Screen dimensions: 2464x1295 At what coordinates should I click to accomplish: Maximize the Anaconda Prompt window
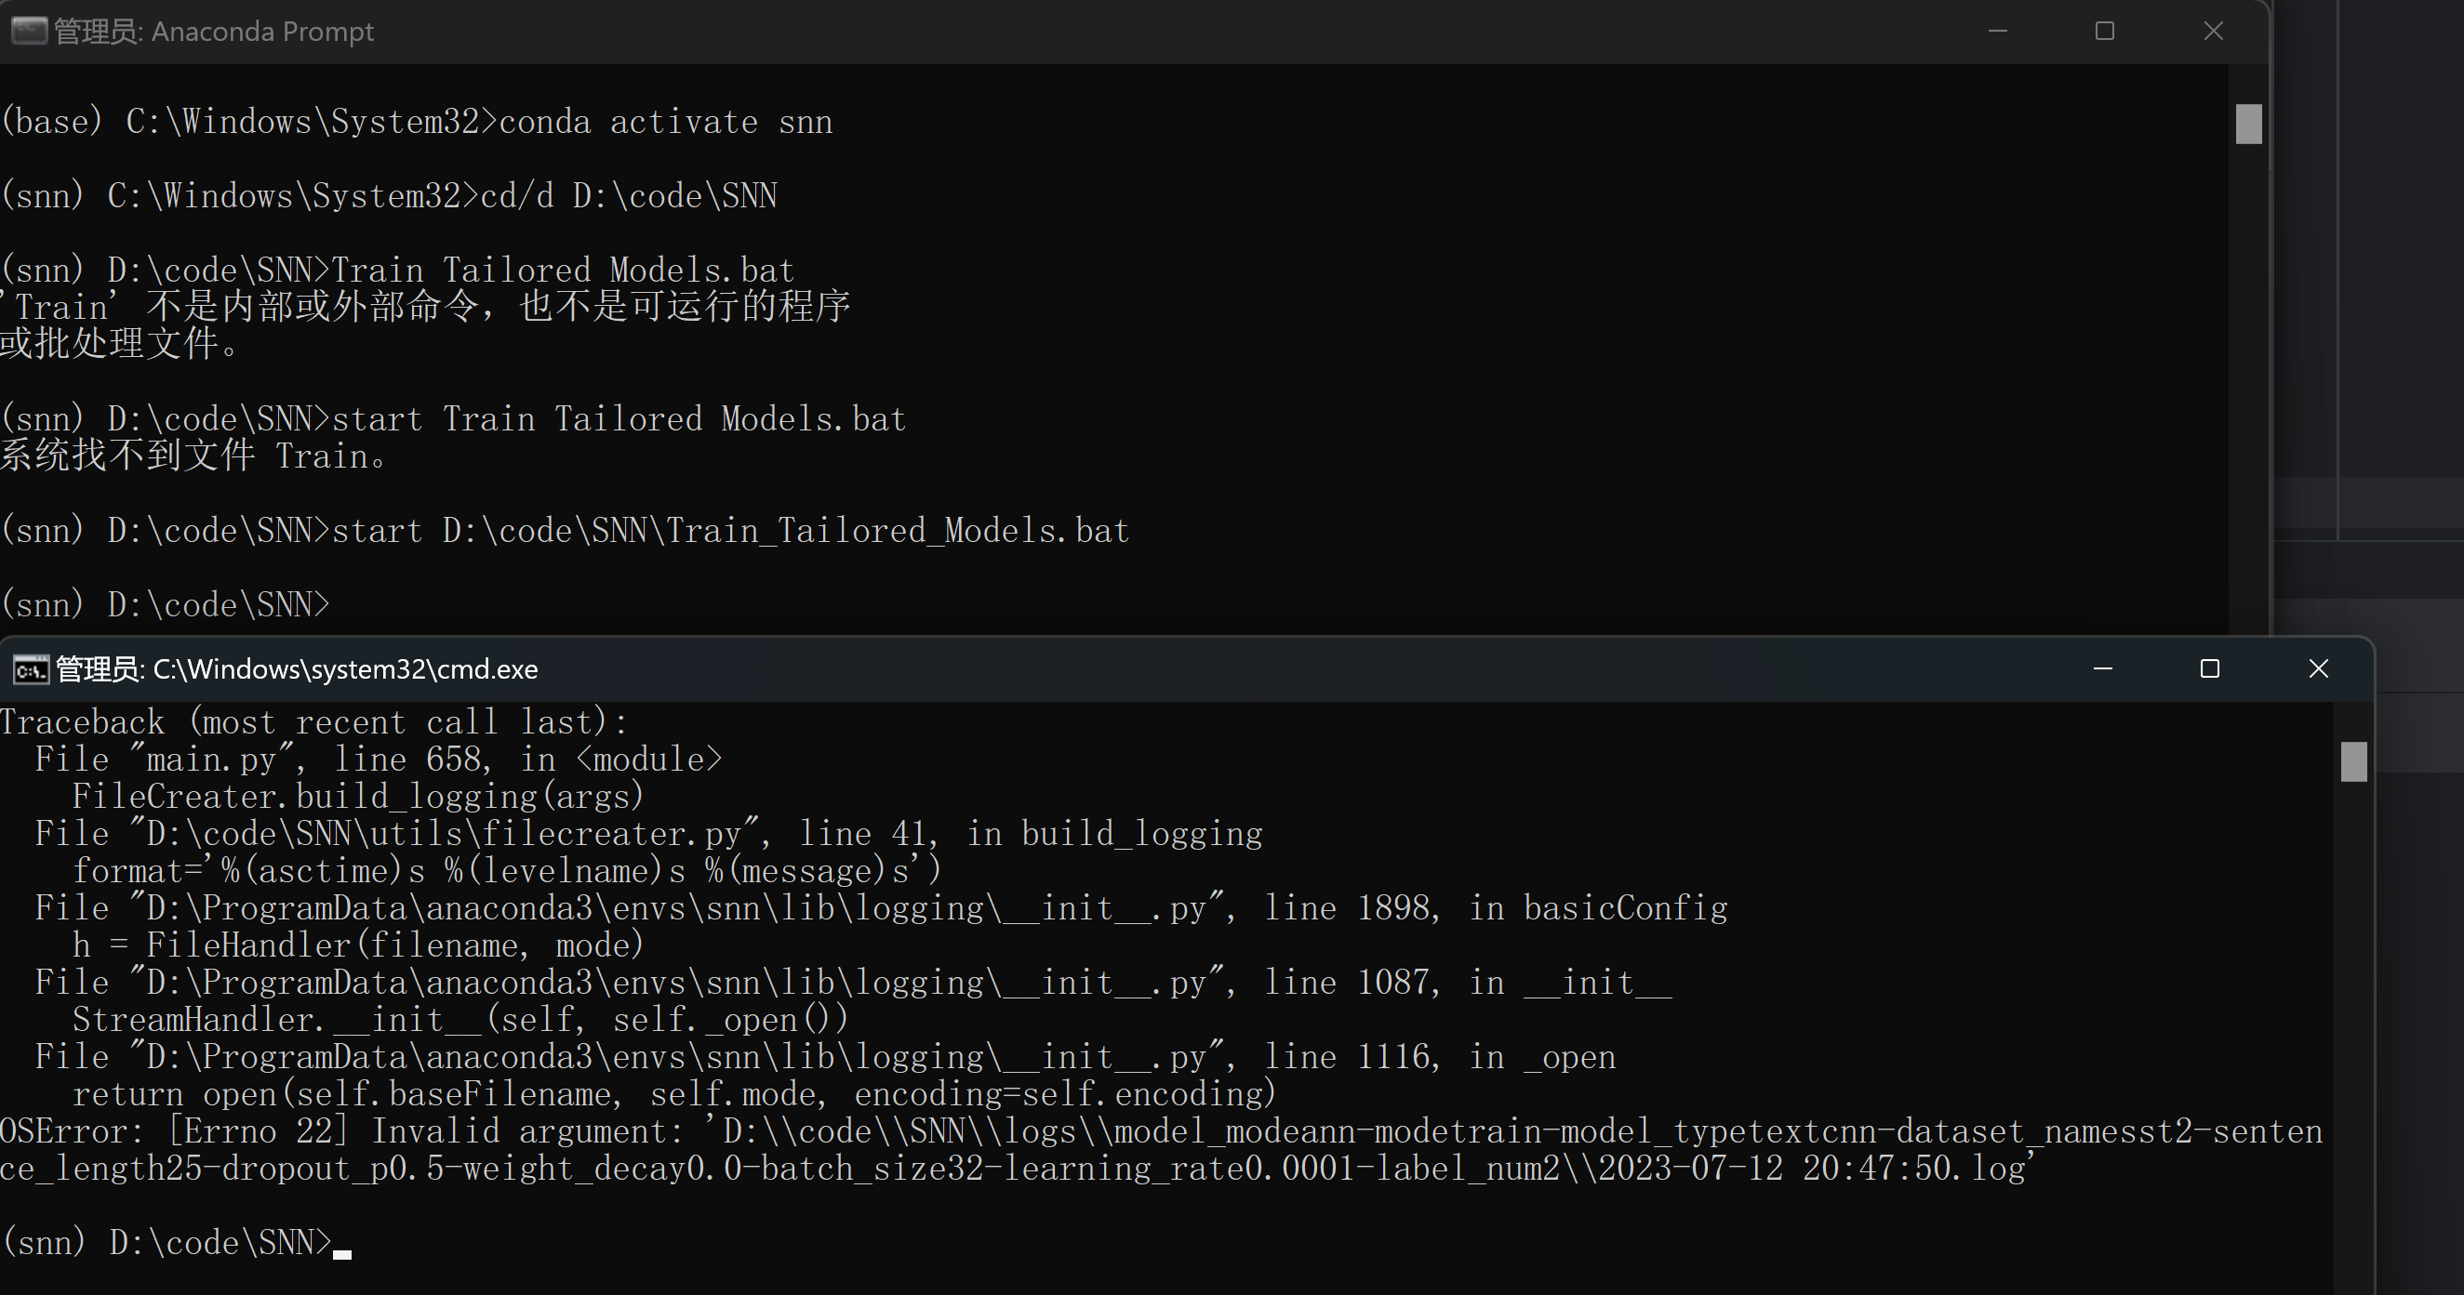point(2104,32)
